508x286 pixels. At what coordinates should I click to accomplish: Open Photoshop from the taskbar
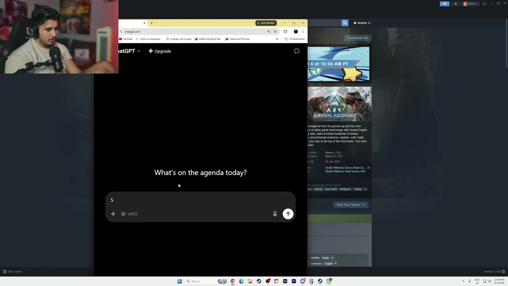click(x=285, y=281)
